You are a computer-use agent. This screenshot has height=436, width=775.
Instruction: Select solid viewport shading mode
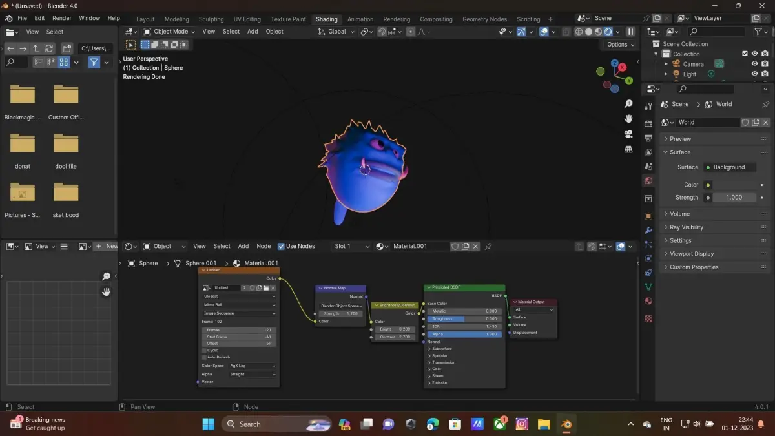(588, 32)
